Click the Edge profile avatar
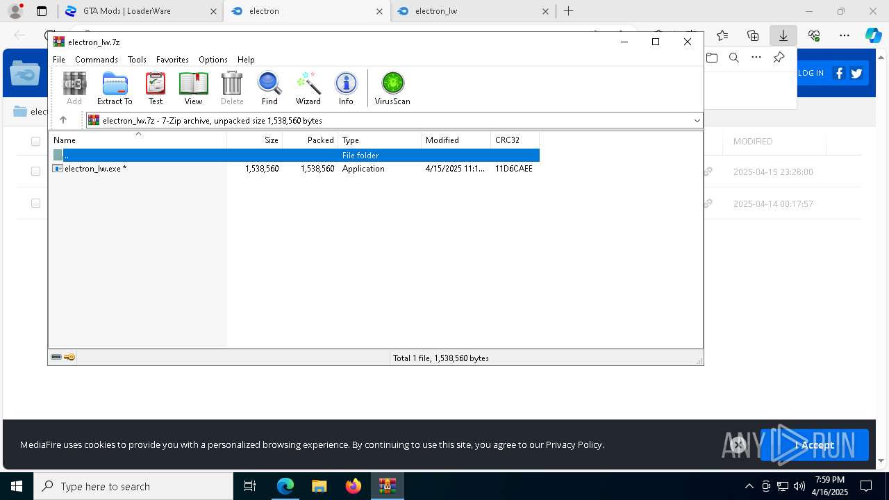 point(15,11)
